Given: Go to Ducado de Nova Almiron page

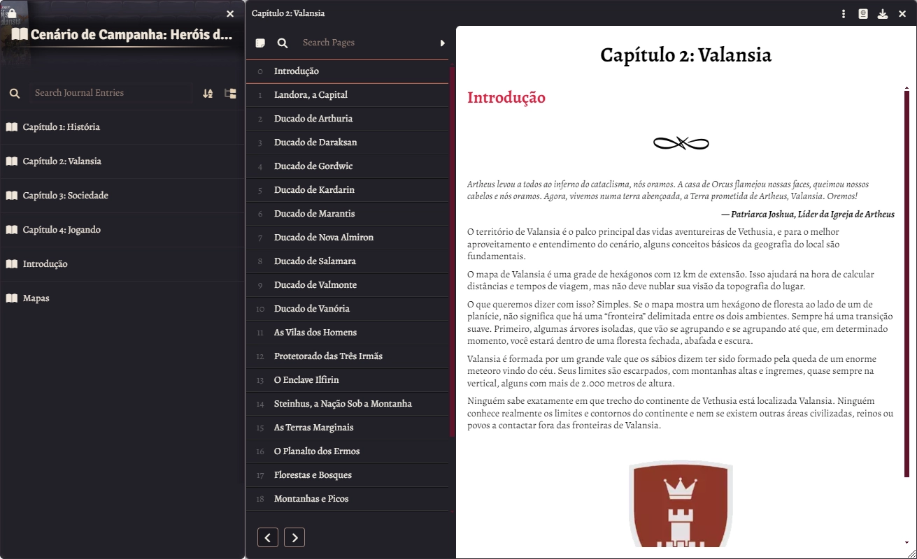Looking at the screenshot, I should point(347,238).
